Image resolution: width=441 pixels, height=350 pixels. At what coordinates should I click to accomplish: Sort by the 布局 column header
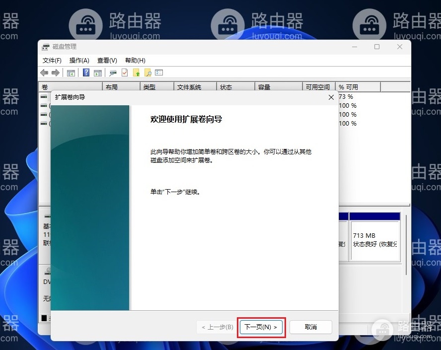121,87
